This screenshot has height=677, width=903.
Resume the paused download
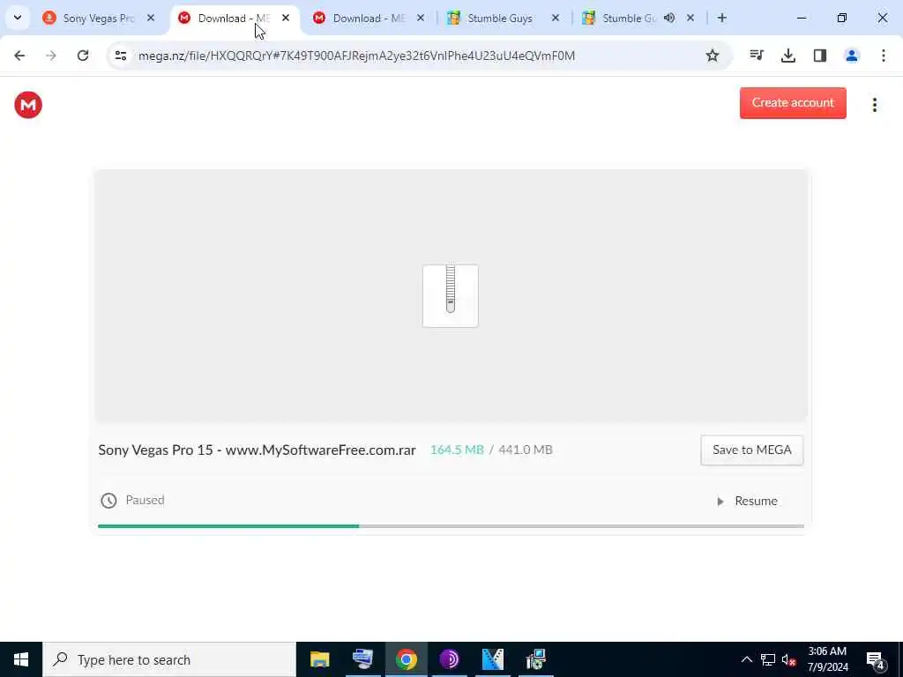[x=748, y=502]
